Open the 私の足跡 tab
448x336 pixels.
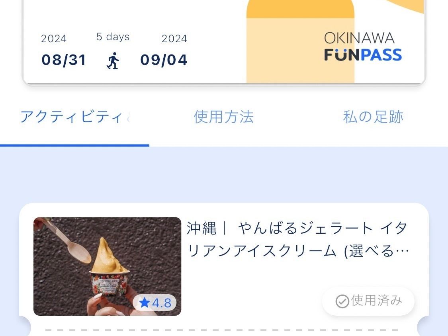pyautogui.click(x=373, y=117)
